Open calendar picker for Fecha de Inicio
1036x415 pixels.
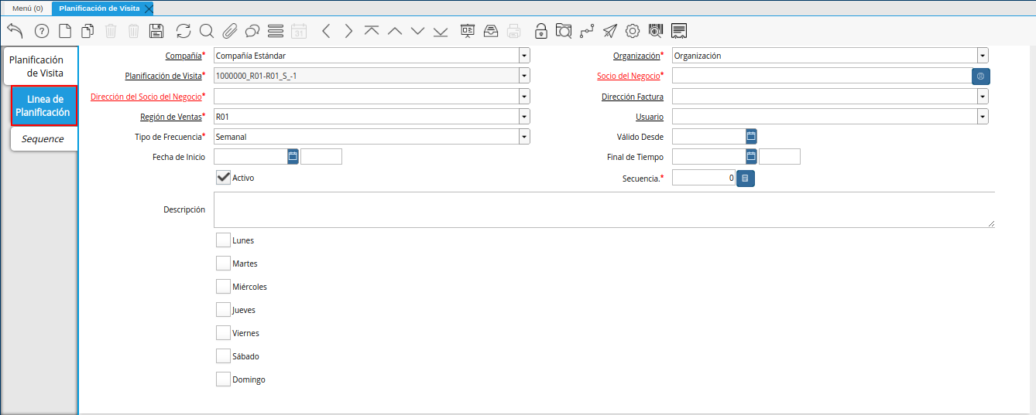click(293, 156)
